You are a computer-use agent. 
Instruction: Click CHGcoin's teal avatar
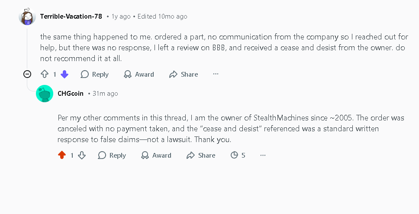(45, 94)
